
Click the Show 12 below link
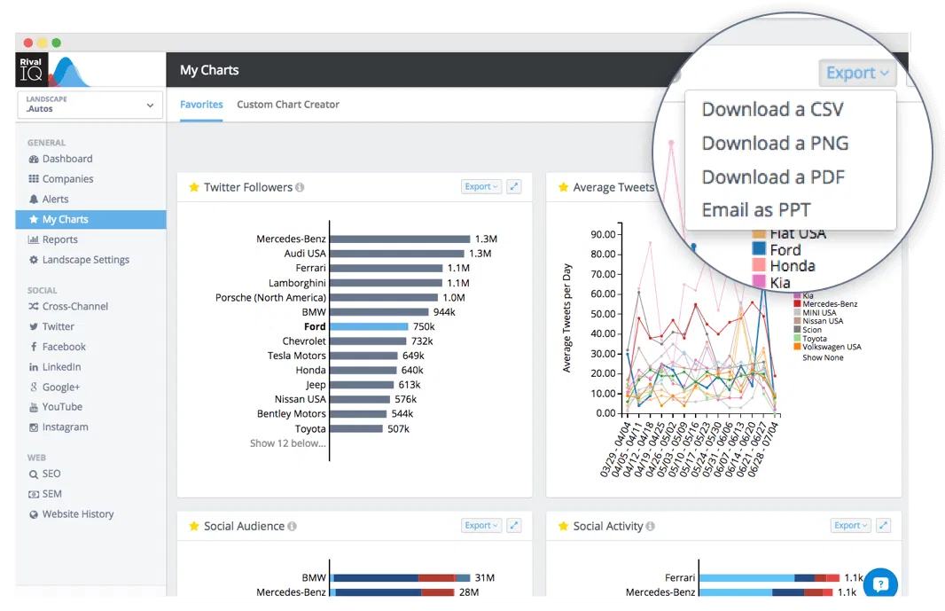tap(287, 443)
